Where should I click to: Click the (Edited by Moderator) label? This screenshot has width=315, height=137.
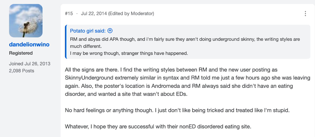(131, 13)
